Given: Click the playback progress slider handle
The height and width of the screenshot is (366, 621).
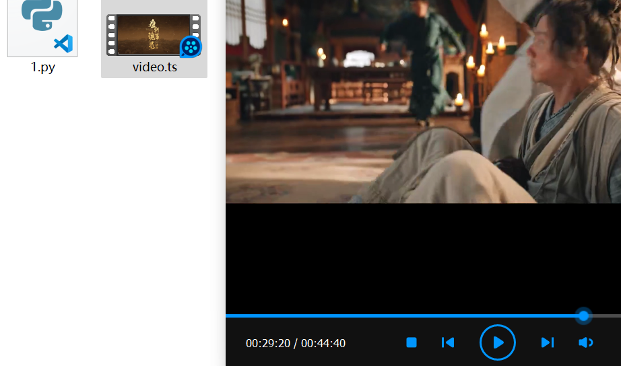Looking at the screenshot, I should click(x=583, y=316).
